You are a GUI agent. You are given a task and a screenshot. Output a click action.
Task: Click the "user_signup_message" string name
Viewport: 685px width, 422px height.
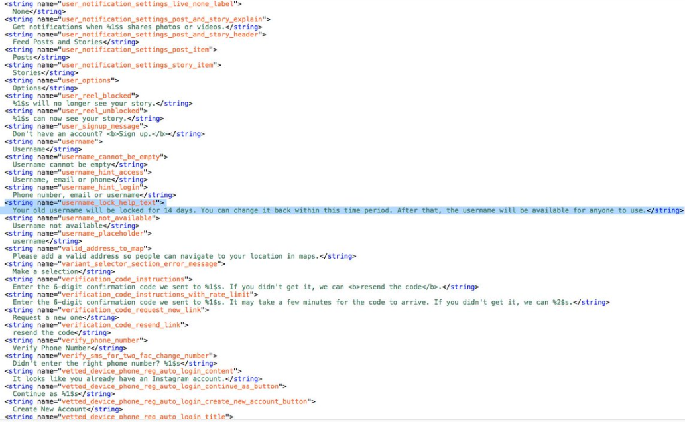(x=101, y=126)
